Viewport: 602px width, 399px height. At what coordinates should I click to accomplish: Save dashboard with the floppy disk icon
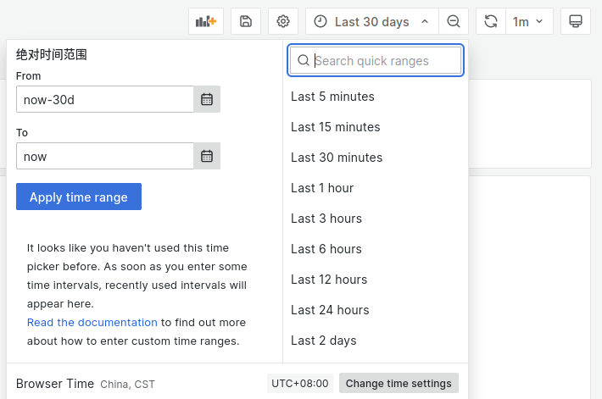click(x=246, y=21)
